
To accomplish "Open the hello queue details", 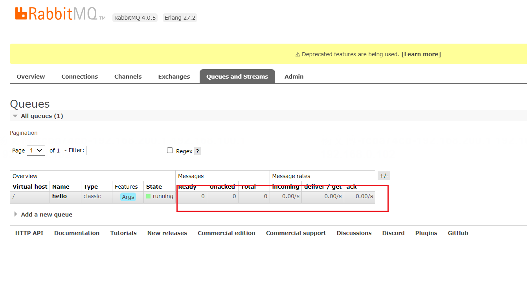I will [x=59, y=196].
